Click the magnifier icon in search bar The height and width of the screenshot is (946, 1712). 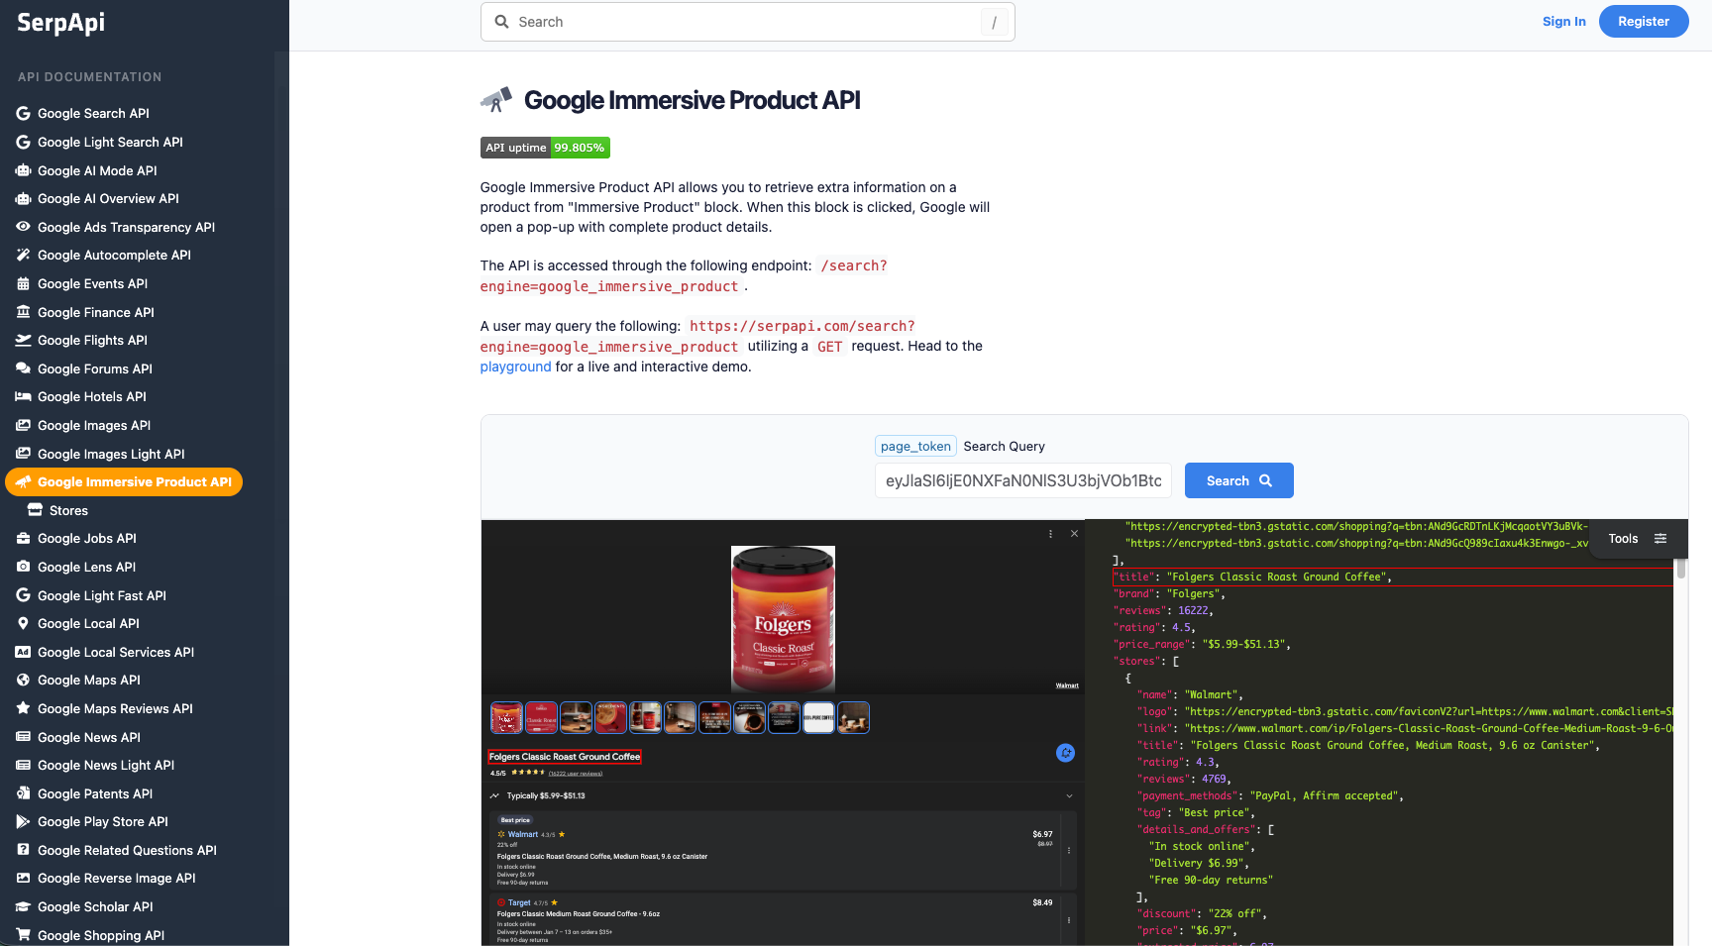click(502, 22)
